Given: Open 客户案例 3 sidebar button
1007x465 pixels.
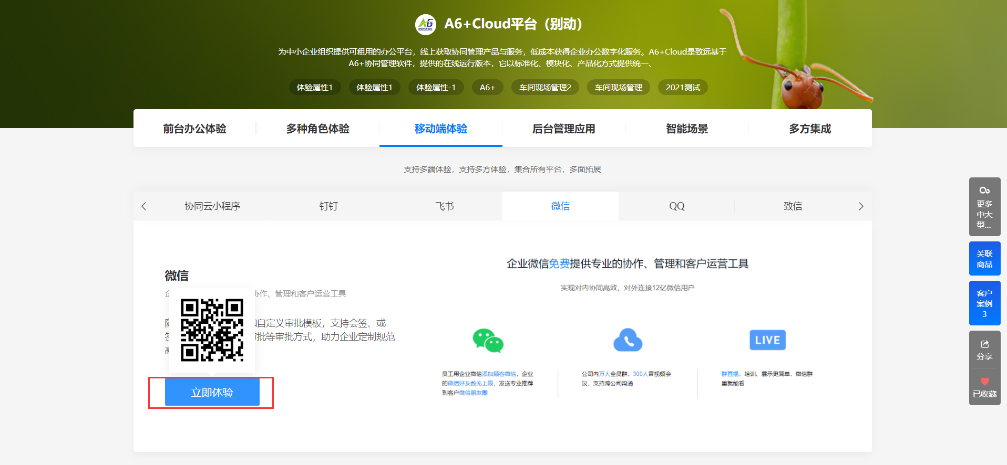Looking at the screenshot, I should click(x=984, y=303).
